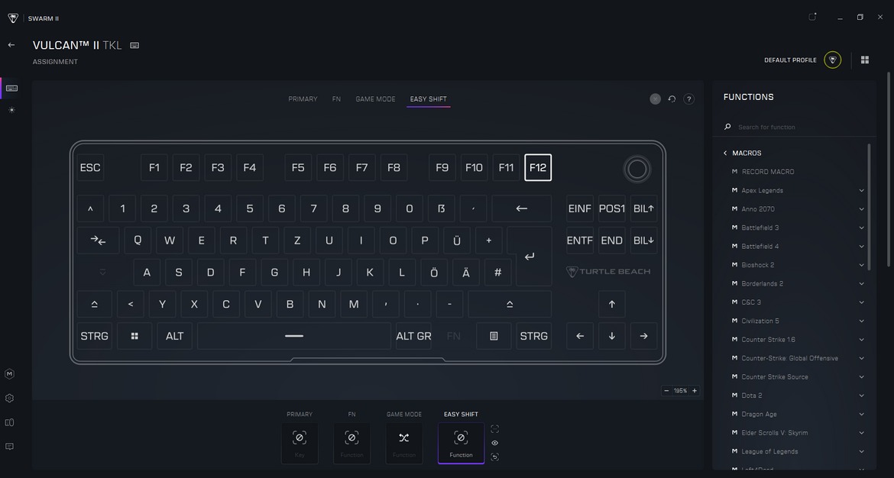Expand the Apex Legends macro list
The image size is (894, 478).
[x=861, y=190]
